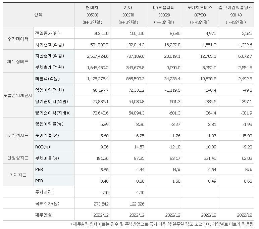Click the truncated 당기순이익(지배) row label

coord(54,113)
